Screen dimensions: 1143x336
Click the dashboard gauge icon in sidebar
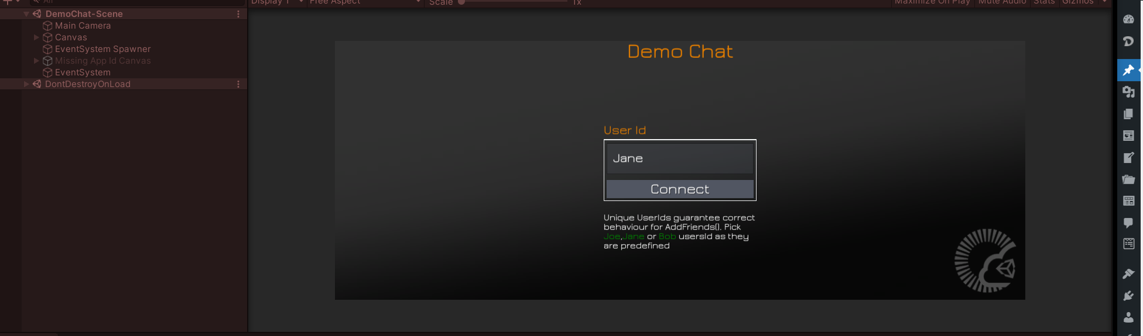pyautogui.click(x=1128, y=19)
